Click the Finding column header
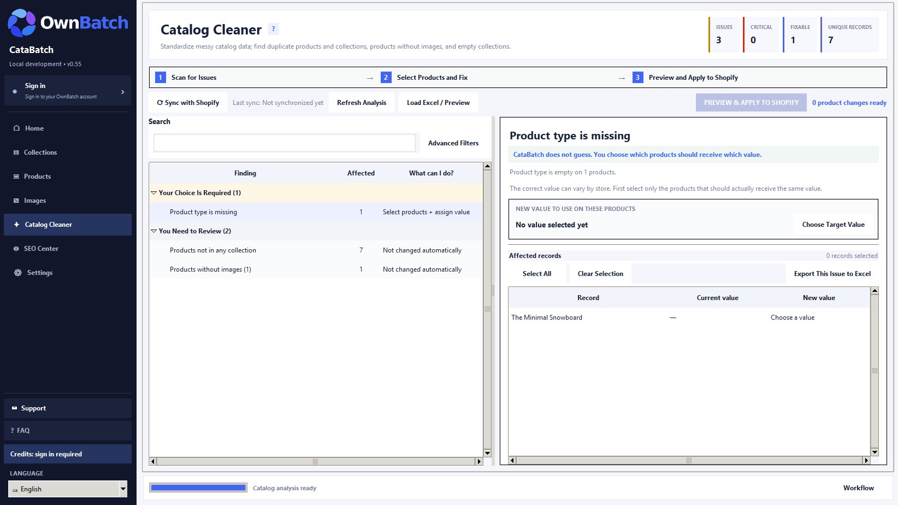The height and width of the screenshot is (505, 898). [245, 173]
